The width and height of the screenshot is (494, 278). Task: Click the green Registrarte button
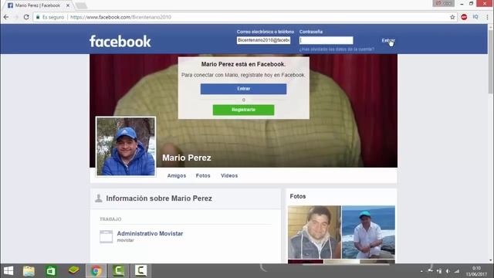244,110
